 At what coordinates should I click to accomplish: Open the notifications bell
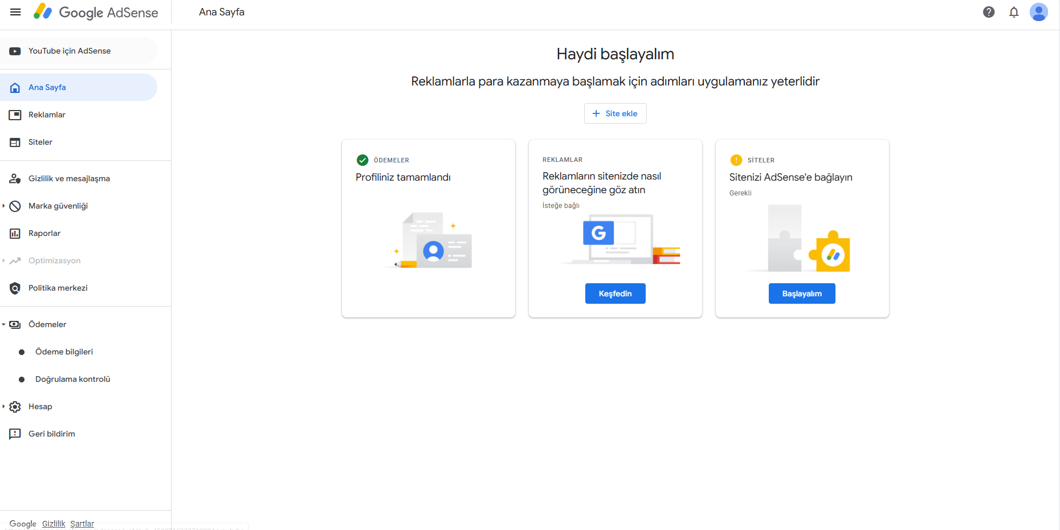tap(1014, 12)
